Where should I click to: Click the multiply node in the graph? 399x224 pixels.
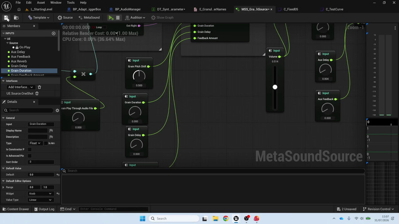pyautogui.click(x=83, y=74)
